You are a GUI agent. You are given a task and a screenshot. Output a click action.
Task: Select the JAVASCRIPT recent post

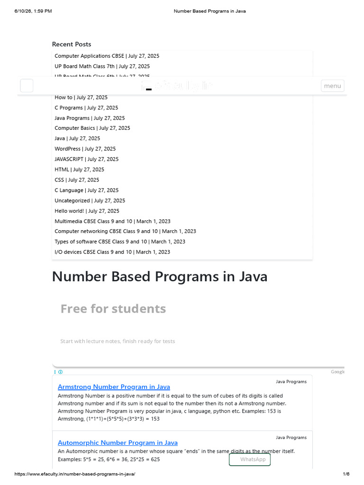69,159
